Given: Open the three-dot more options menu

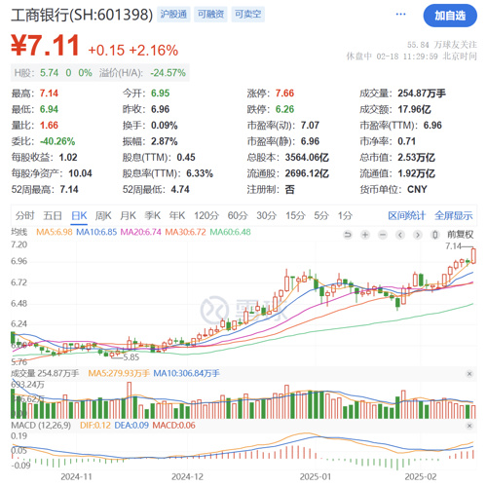Looking at the screenshot, I should pyautogui.click(x=400, y=15).
